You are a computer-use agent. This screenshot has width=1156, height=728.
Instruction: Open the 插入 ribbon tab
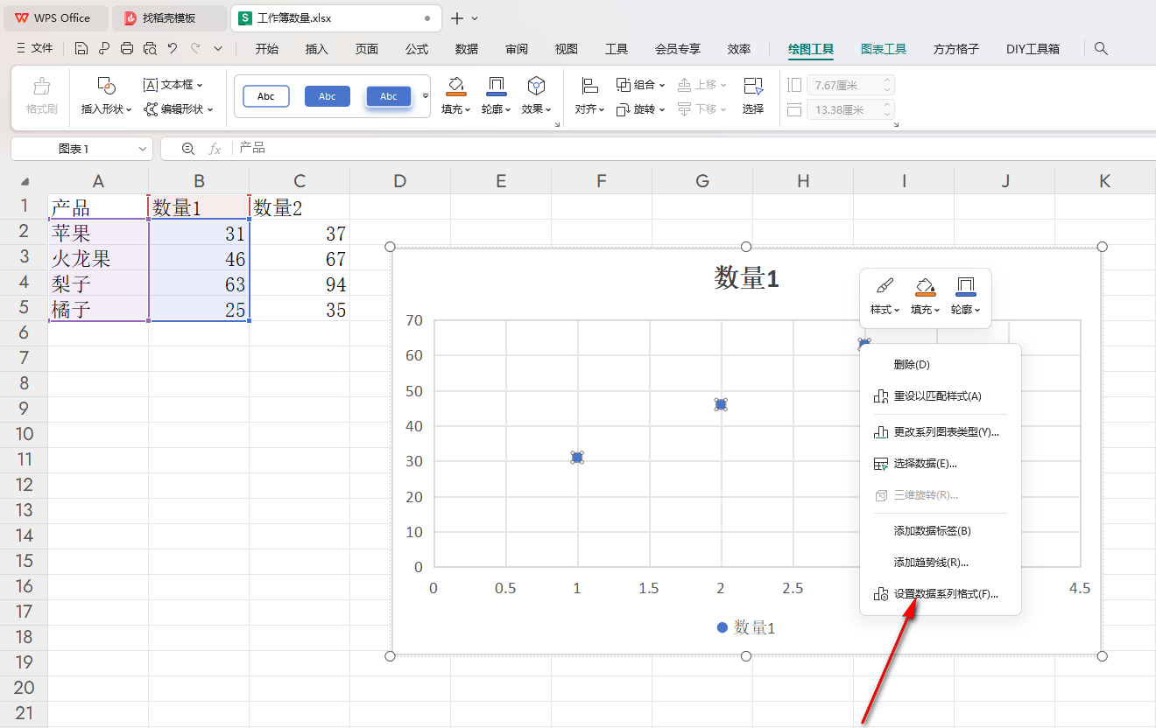tap(317, 49)
